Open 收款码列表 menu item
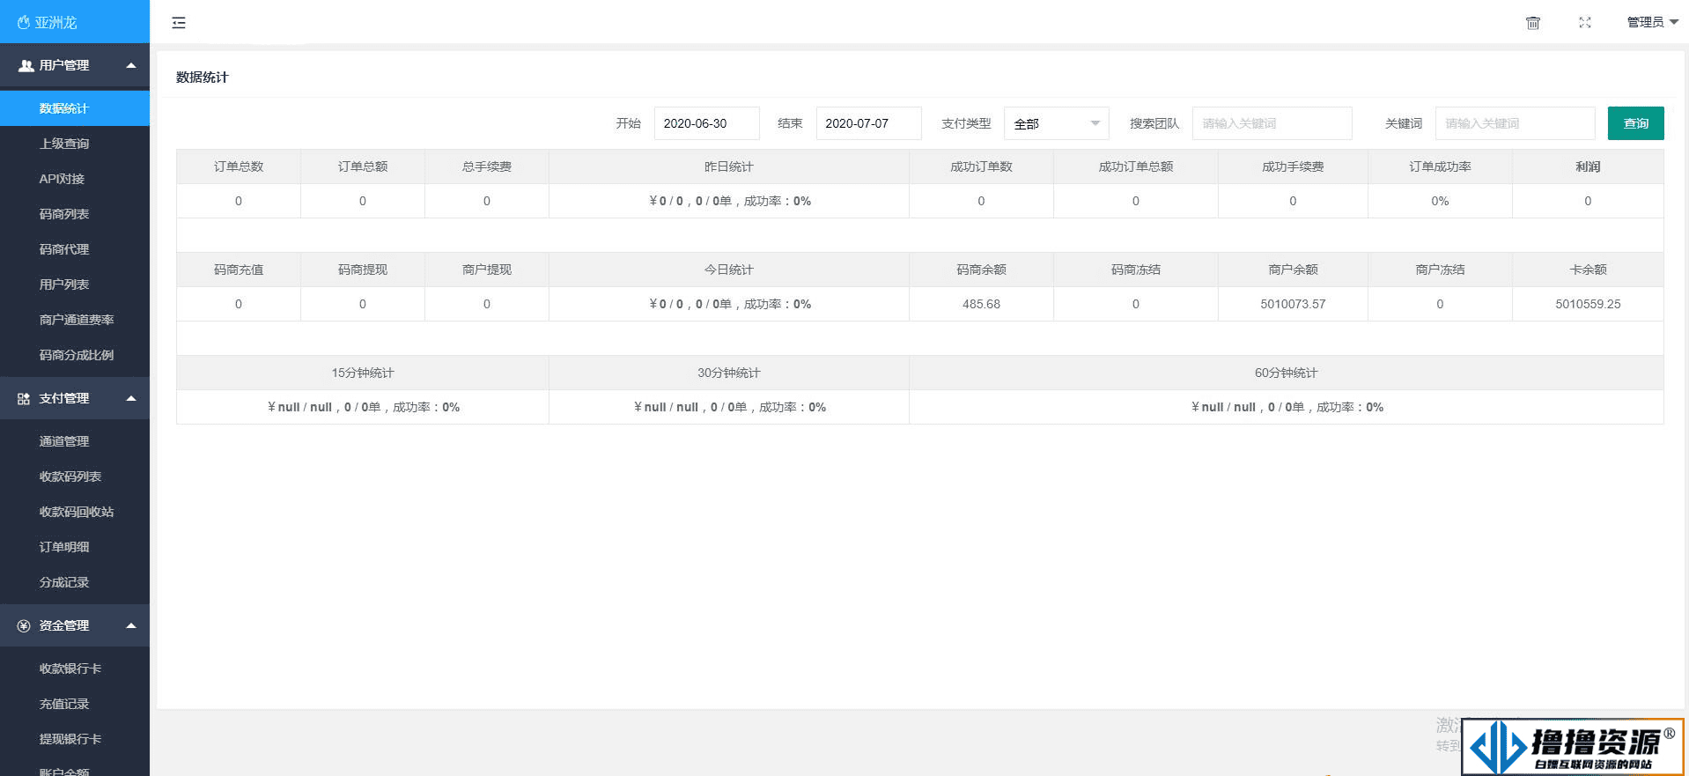This screenshot has height=776, width=1689. tap(75, 477)
